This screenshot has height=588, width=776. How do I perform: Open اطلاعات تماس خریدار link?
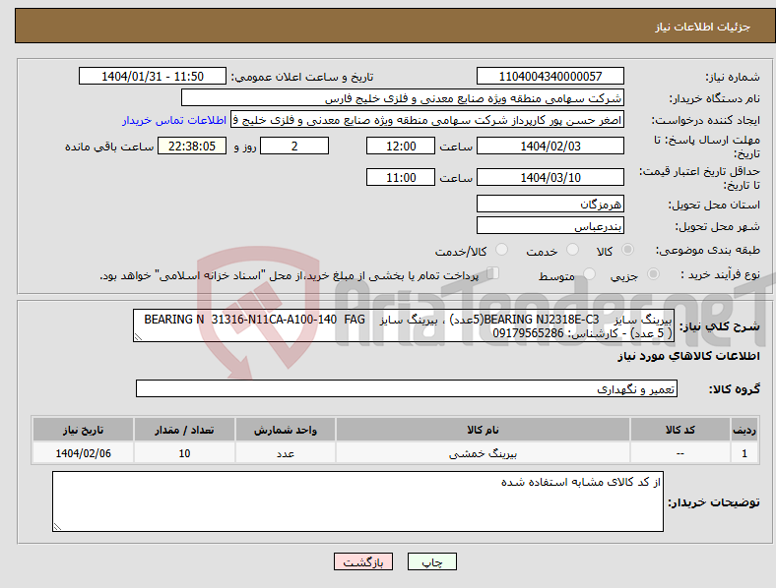[x=174, y=120]
